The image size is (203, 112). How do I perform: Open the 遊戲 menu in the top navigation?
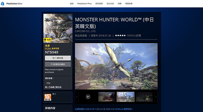(x=72, y=4)
